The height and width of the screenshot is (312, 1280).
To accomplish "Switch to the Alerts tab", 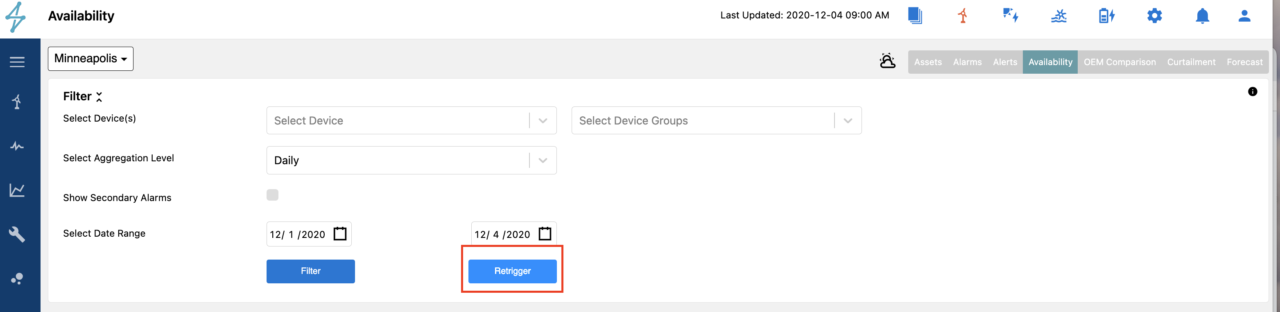I will click(1005, 62).
